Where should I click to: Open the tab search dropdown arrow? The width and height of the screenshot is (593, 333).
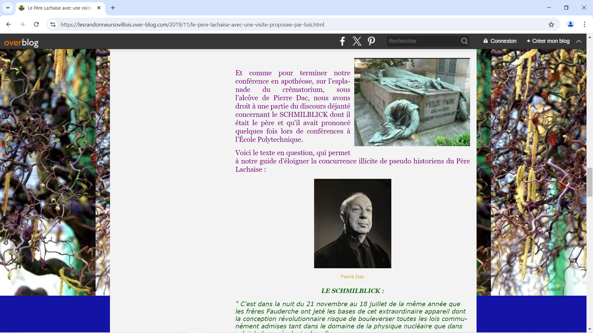click(8, 8)
